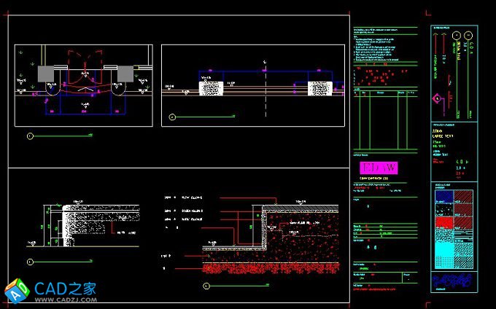The image size is (496, 309).
Task: Select the magenta diamond symbol in the right panel
Action: (438, 98)
